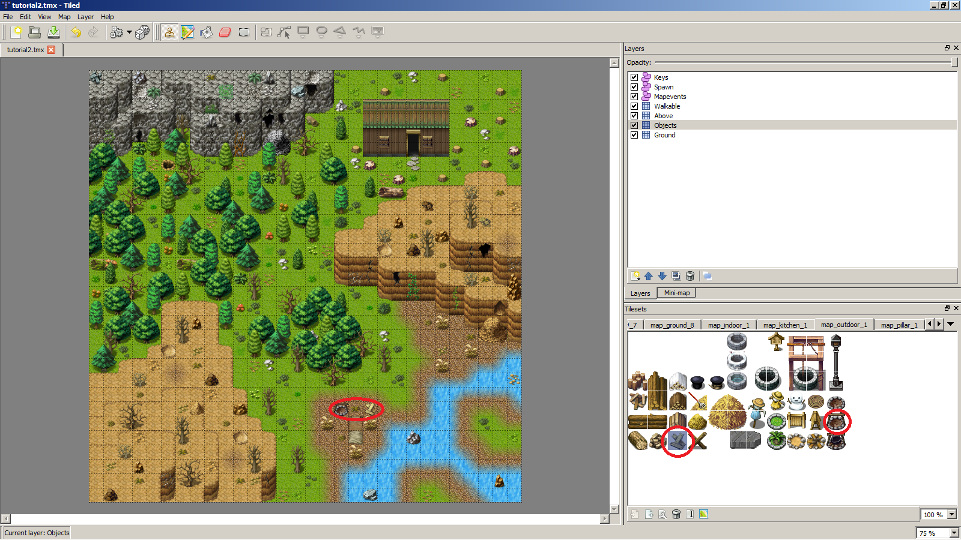Switch to the Mini-map tab

[x=677, y=293]
